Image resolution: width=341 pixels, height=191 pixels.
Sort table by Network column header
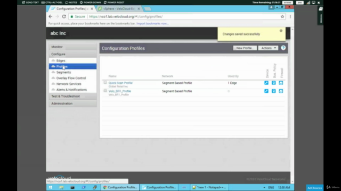(x=167, y=76)
